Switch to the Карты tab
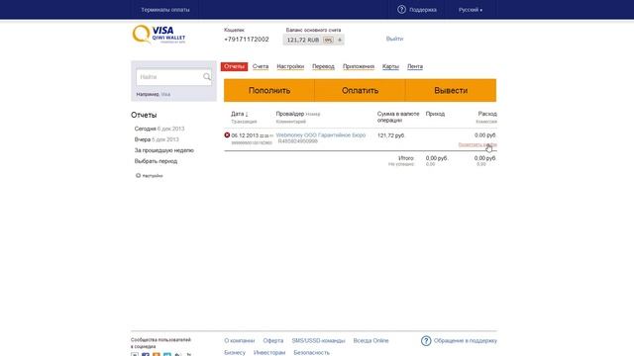 (390, 66)
